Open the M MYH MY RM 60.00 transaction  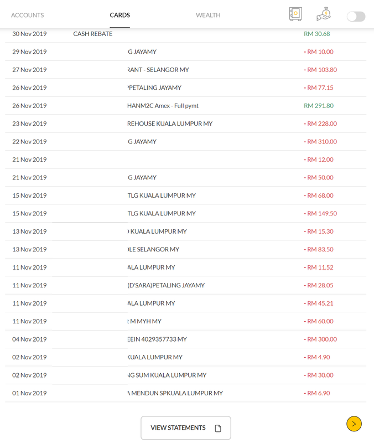[186, 321]
